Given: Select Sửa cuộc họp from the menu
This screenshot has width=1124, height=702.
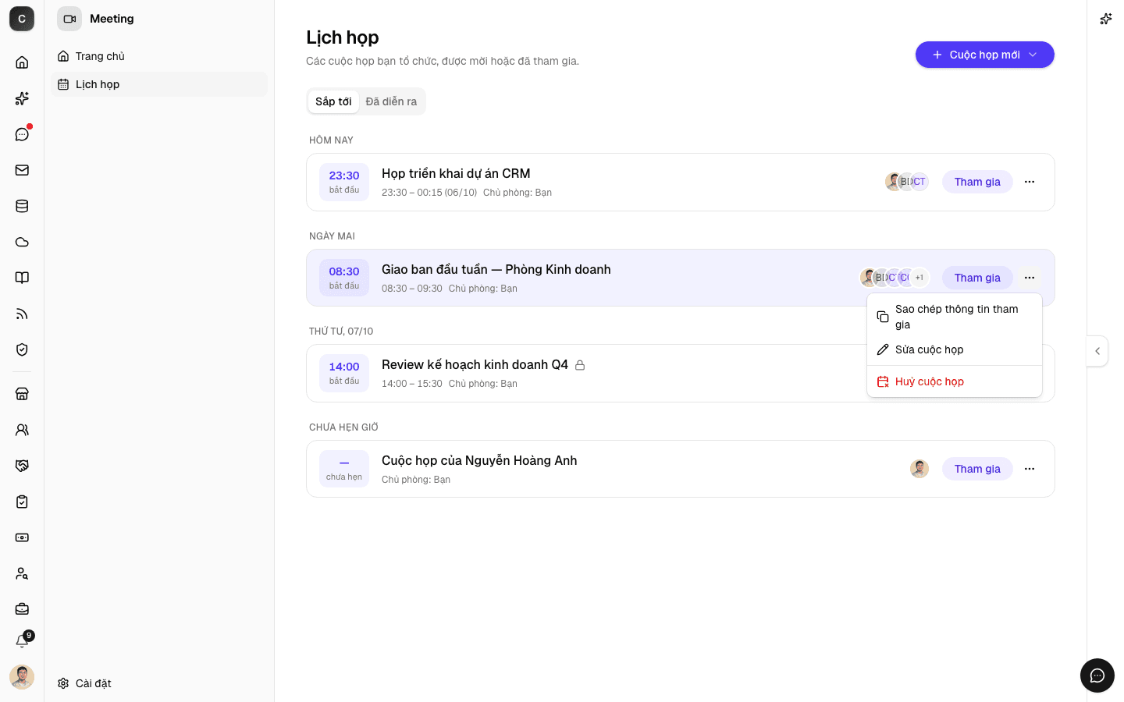Looking at the screenshot, I should point(955,349).
